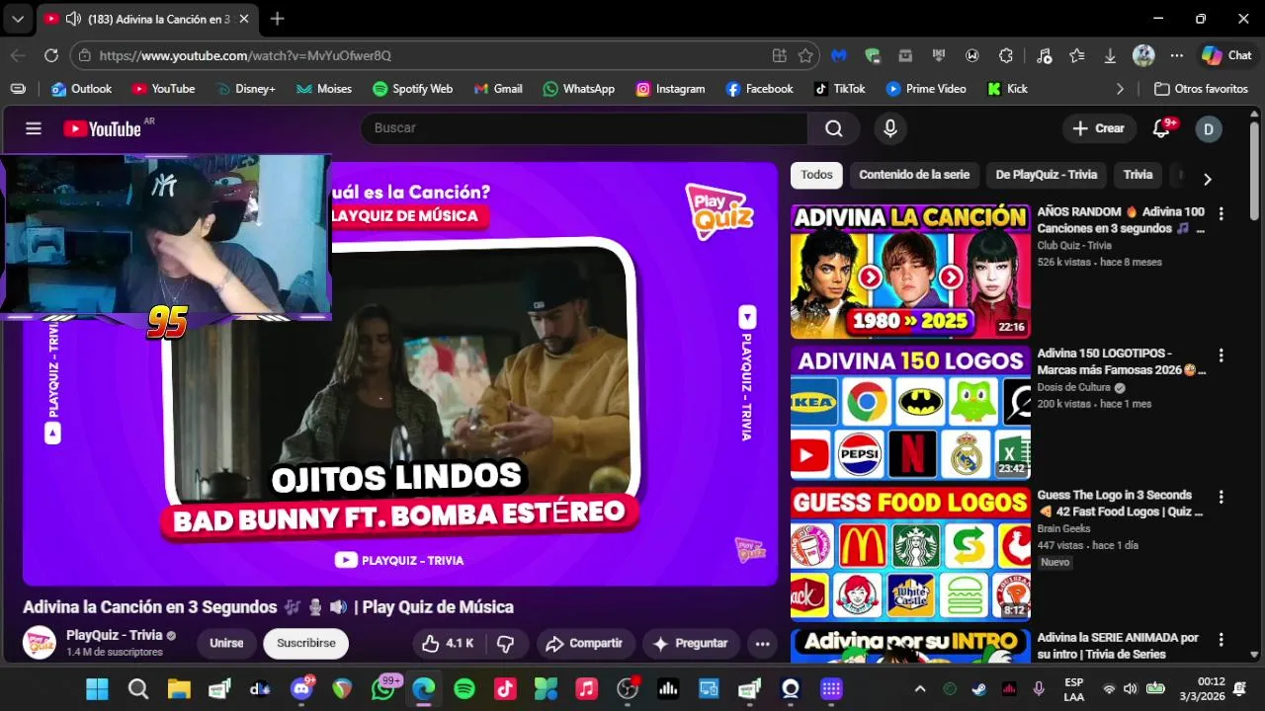Refresh the page in the browser

(51, 56)
